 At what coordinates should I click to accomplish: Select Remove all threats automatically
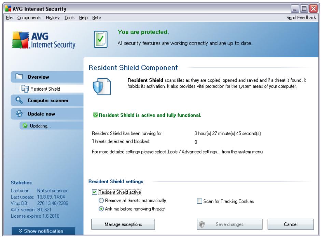point(101,201)
